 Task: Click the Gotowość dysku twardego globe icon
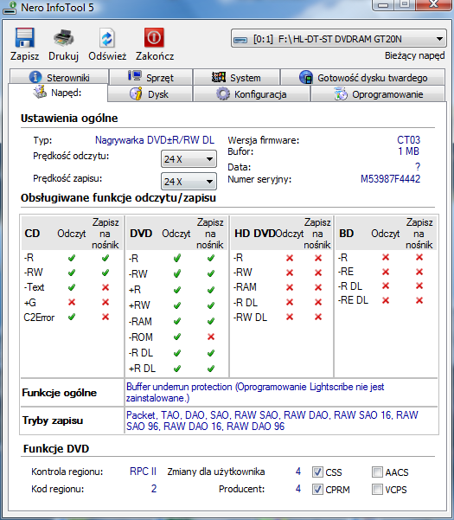(306, 77)
